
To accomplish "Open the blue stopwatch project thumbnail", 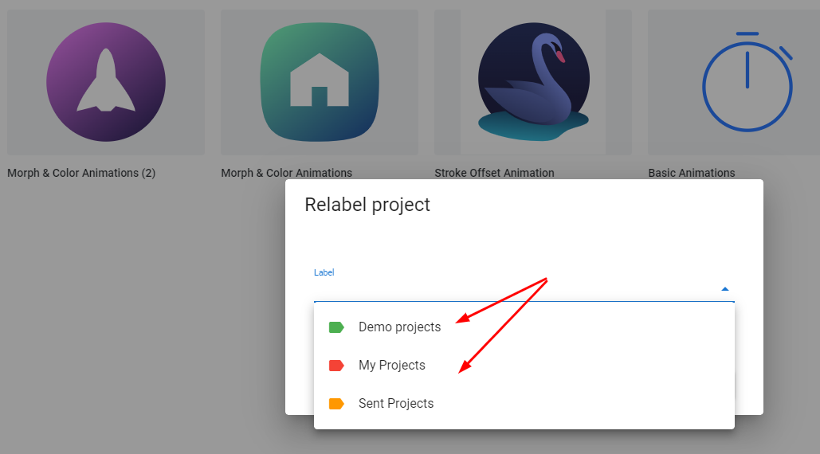I will [734, 82].
